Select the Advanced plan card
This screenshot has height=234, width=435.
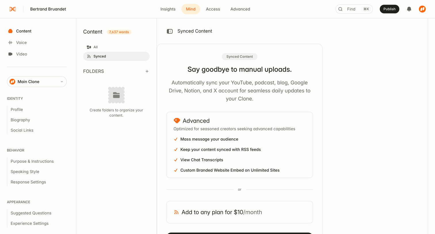click(240, 145)
